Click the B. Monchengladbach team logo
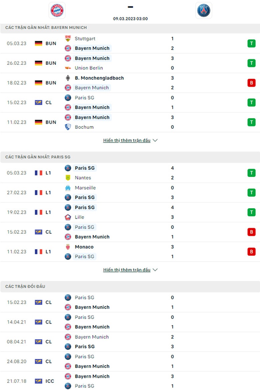The image size is (260, 390). 68,78
